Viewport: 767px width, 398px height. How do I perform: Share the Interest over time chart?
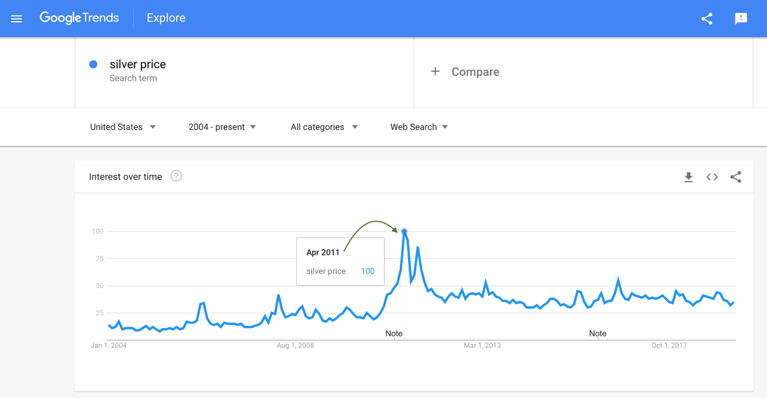pyautogui.click(x=736, y=177)
